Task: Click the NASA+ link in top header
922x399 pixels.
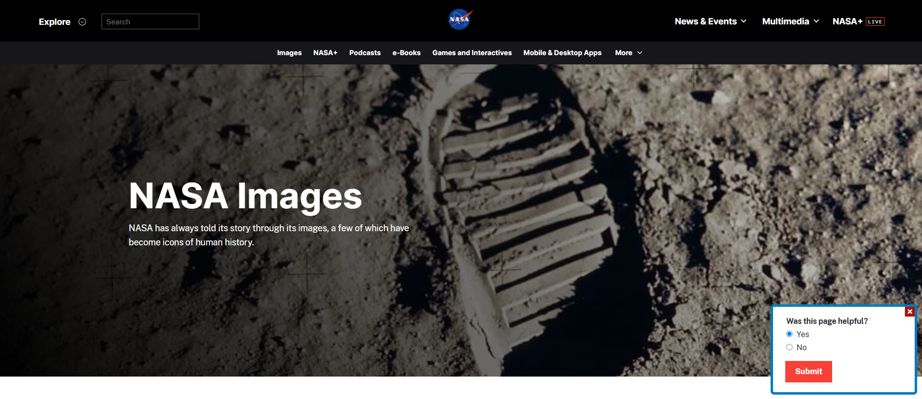Action: point(847,21)
